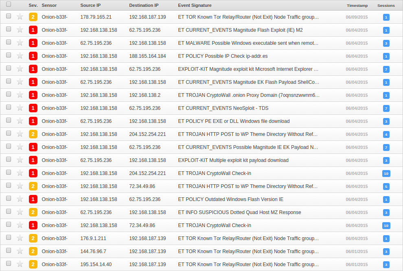Open the 10 sessions badge for 204.152.254.221 Check-in
This screenshot has height=271, width=403.
tap(386, 173)
